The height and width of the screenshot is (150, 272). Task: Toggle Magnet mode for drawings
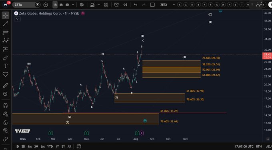click(x=5, y=105)
